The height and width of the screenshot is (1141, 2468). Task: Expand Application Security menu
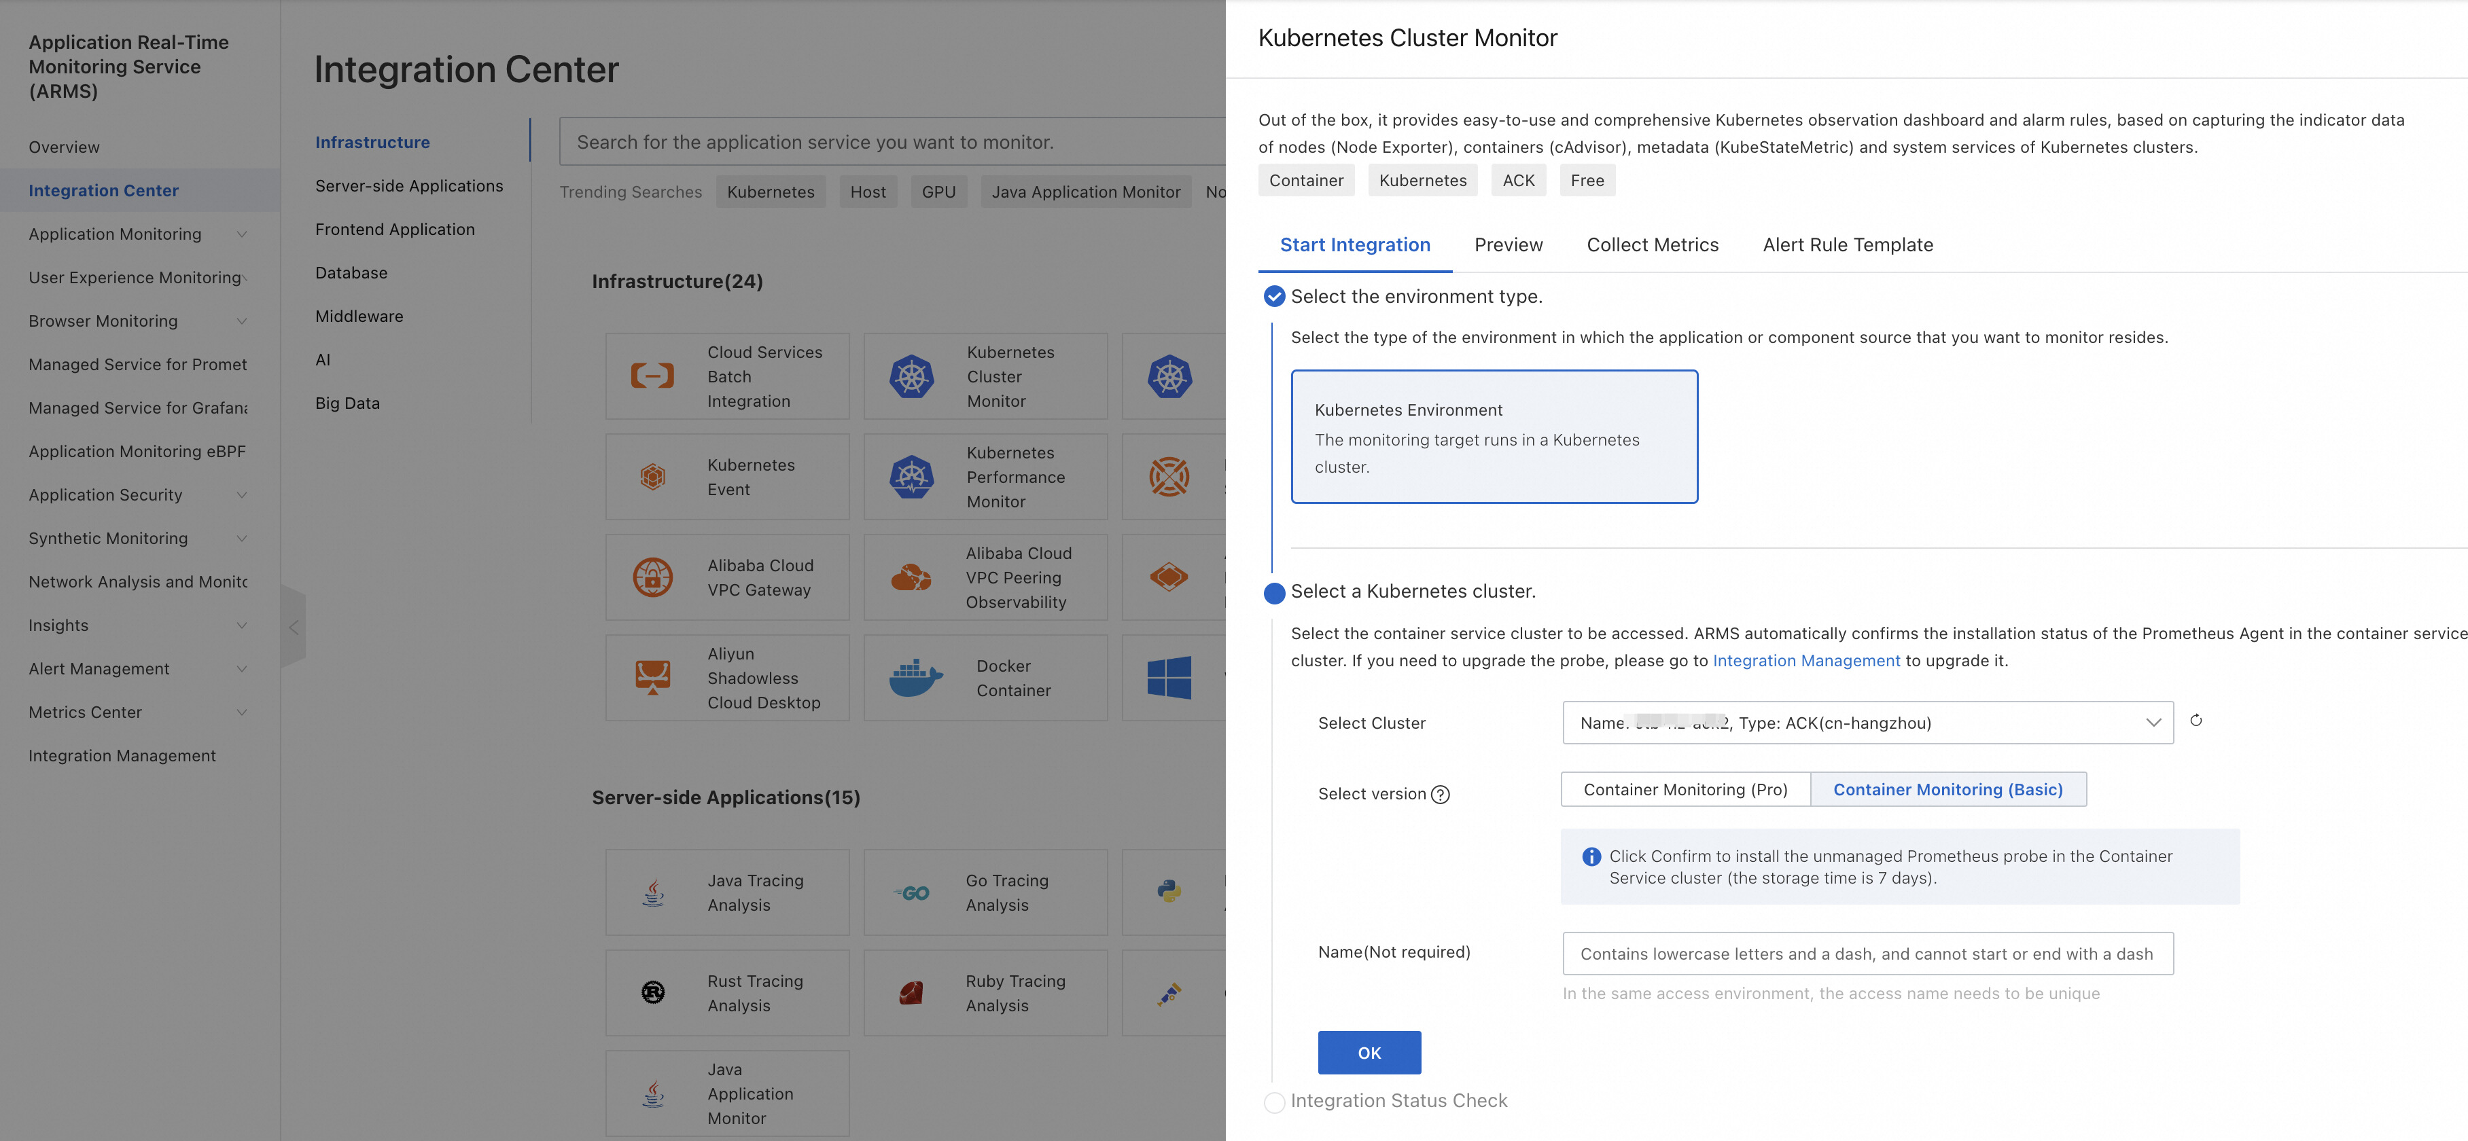click(241, 495)
